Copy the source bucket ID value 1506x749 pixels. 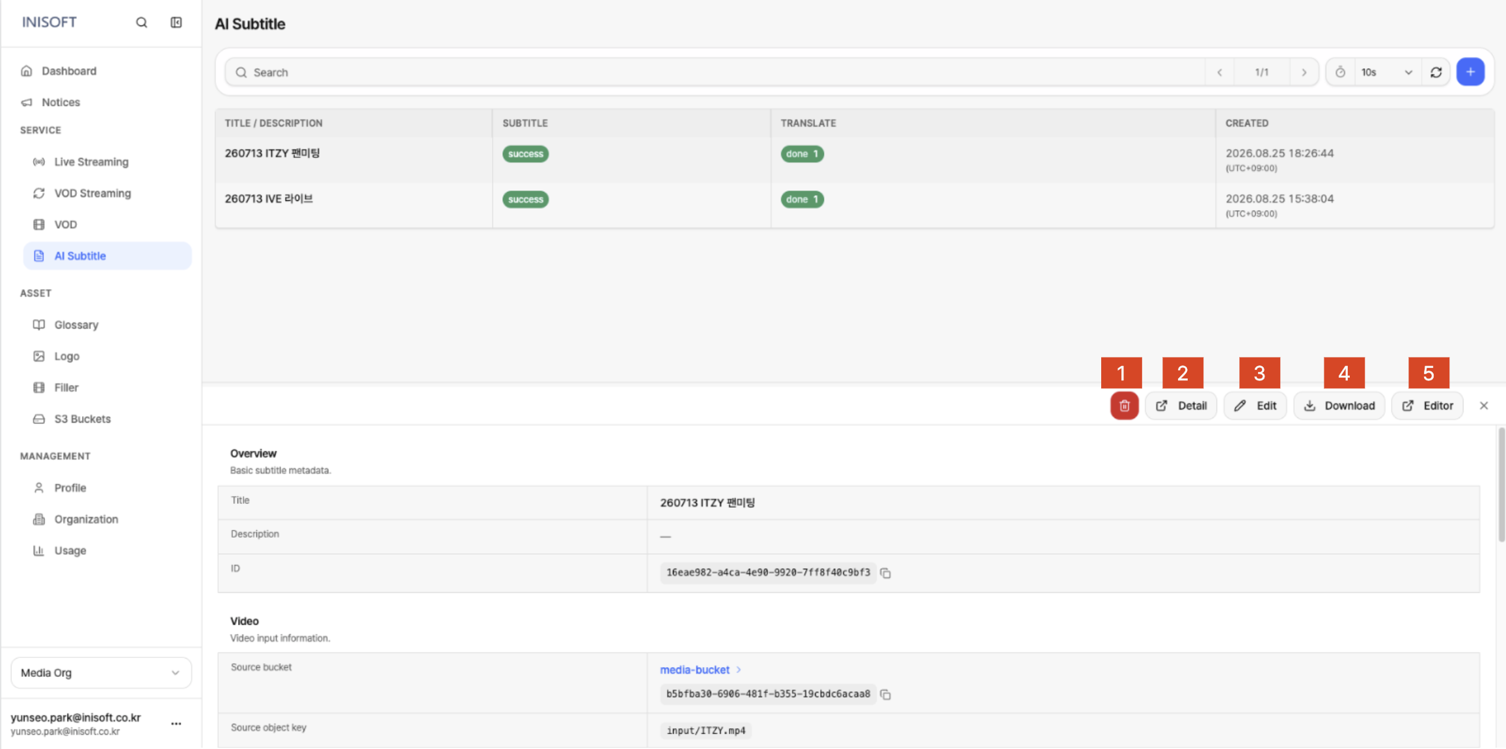(885, 694)
